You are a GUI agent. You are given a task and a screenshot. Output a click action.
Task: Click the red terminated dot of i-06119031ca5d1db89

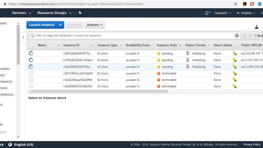159,73
